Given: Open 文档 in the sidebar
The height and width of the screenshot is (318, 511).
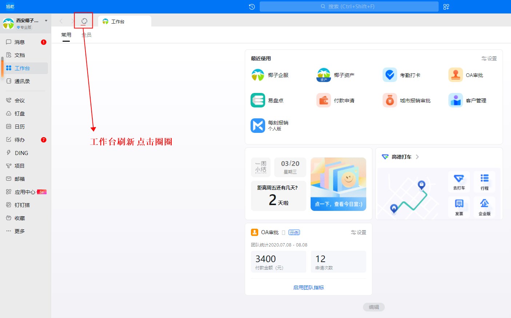Looking at the screenshot, I should [25, 55].
